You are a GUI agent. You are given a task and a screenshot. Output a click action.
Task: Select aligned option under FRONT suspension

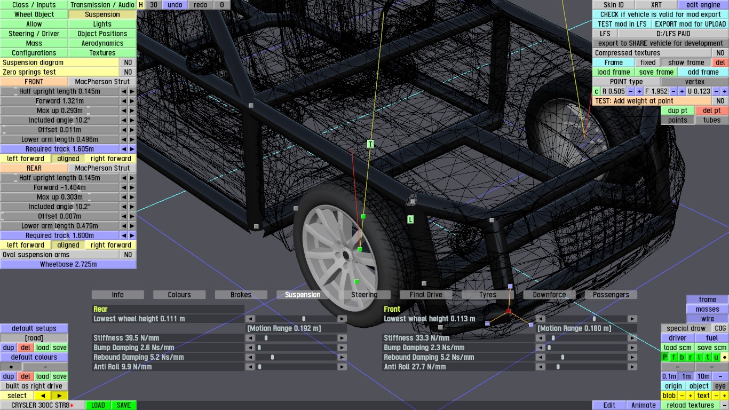pos(68,159)
